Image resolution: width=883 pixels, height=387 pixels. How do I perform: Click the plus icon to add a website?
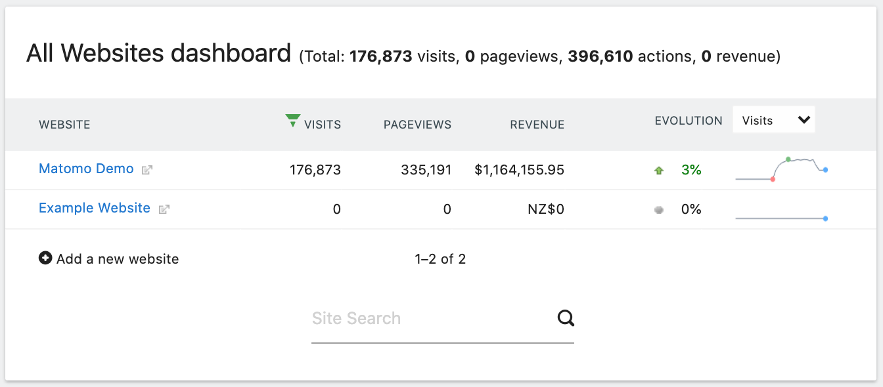coord(45,258)
